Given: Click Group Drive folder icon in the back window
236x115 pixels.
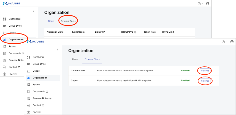Looking at the screenshot, I should point(4,26).
